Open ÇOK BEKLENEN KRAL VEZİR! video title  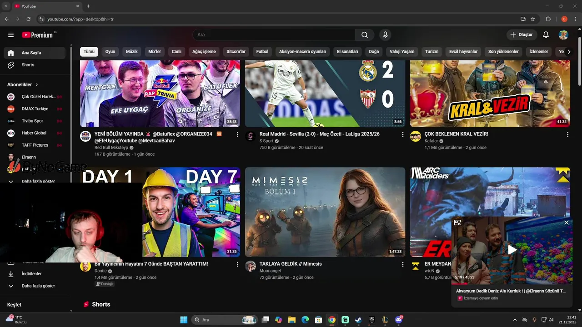point(456,134)
